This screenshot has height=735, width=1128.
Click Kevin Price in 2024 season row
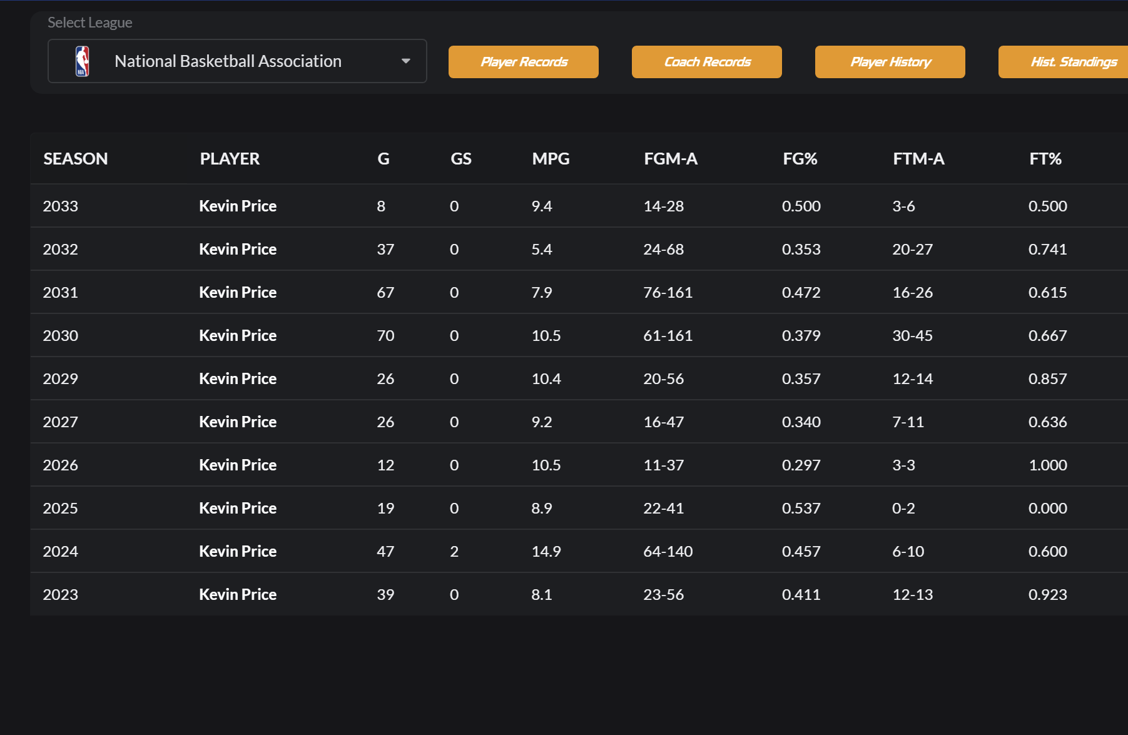pyautogui.click(x=238, y=552)
